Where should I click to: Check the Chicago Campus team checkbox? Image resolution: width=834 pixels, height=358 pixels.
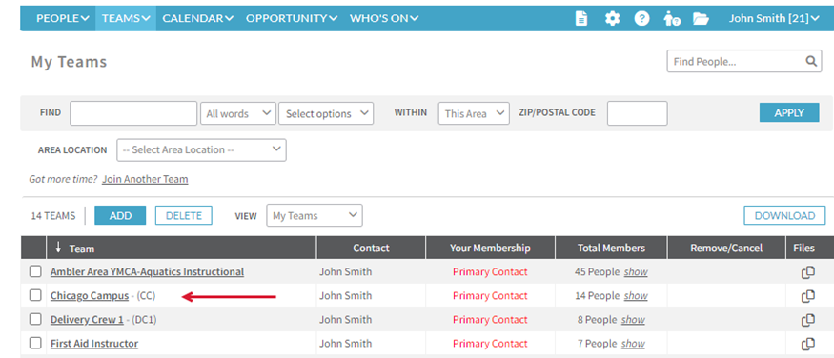point(35,295)
